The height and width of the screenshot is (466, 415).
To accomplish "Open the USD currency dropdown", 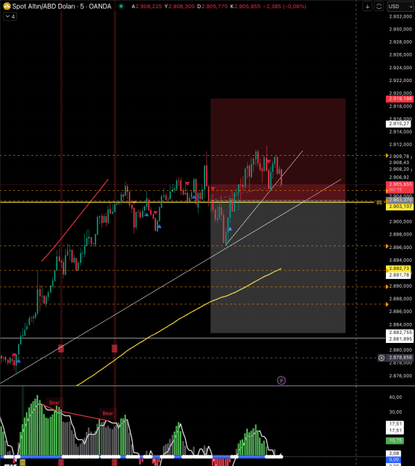I will coord(400,6).
